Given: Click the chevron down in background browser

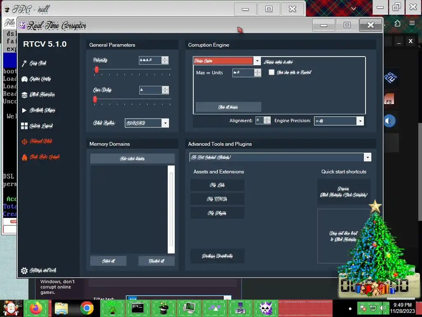Looking at the screenshot, I should 353,9.
